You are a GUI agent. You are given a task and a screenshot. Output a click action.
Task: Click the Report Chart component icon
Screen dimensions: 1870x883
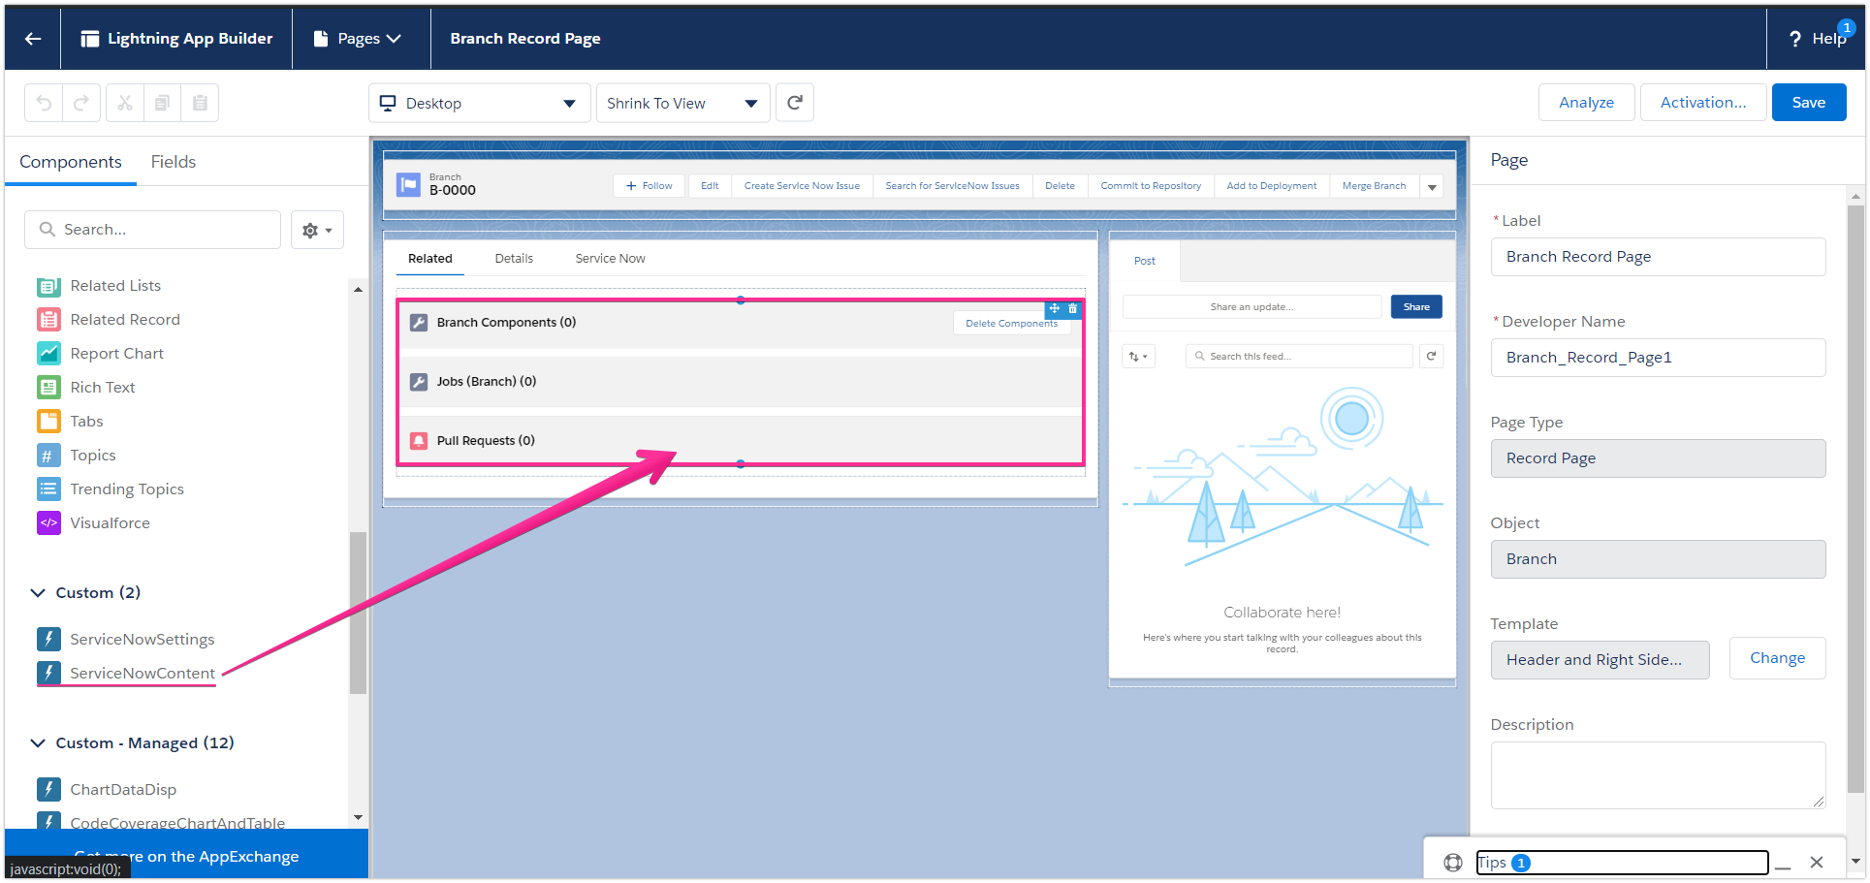[x=48, y=353]
